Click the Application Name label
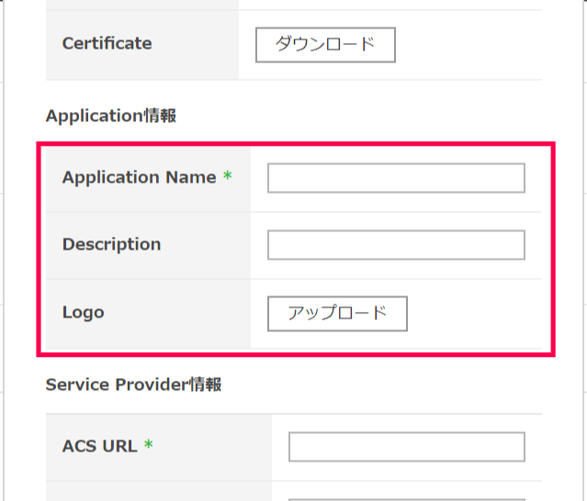 pos(139,177)
